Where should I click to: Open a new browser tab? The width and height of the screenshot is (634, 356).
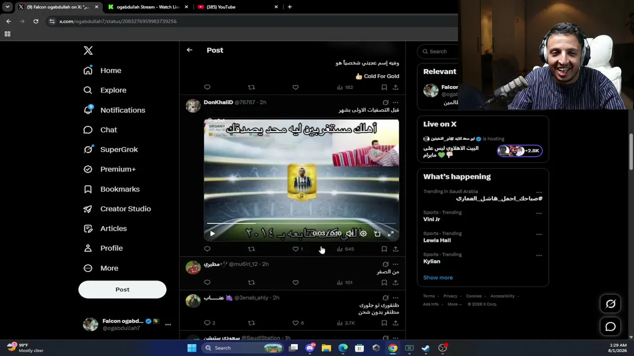coord(290,7)
